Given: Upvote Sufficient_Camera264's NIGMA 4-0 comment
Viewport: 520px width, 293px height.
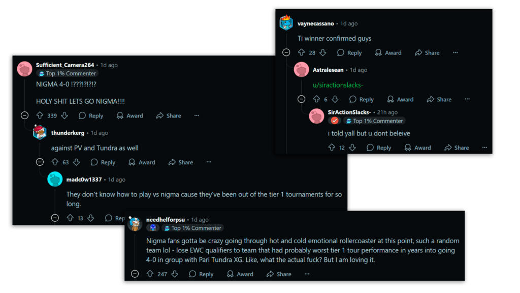Looking at the screenshot, I should pyautogui.click(x=40, y=115).
